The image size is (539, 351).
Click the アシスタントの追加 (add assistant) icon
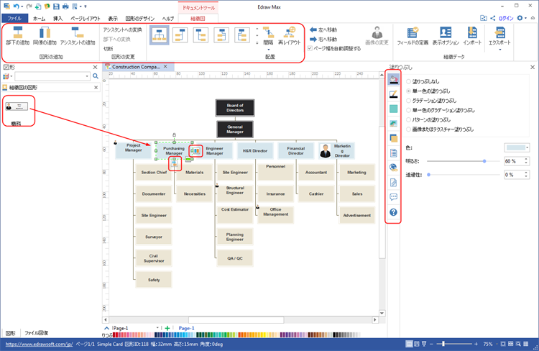[78, 33]
